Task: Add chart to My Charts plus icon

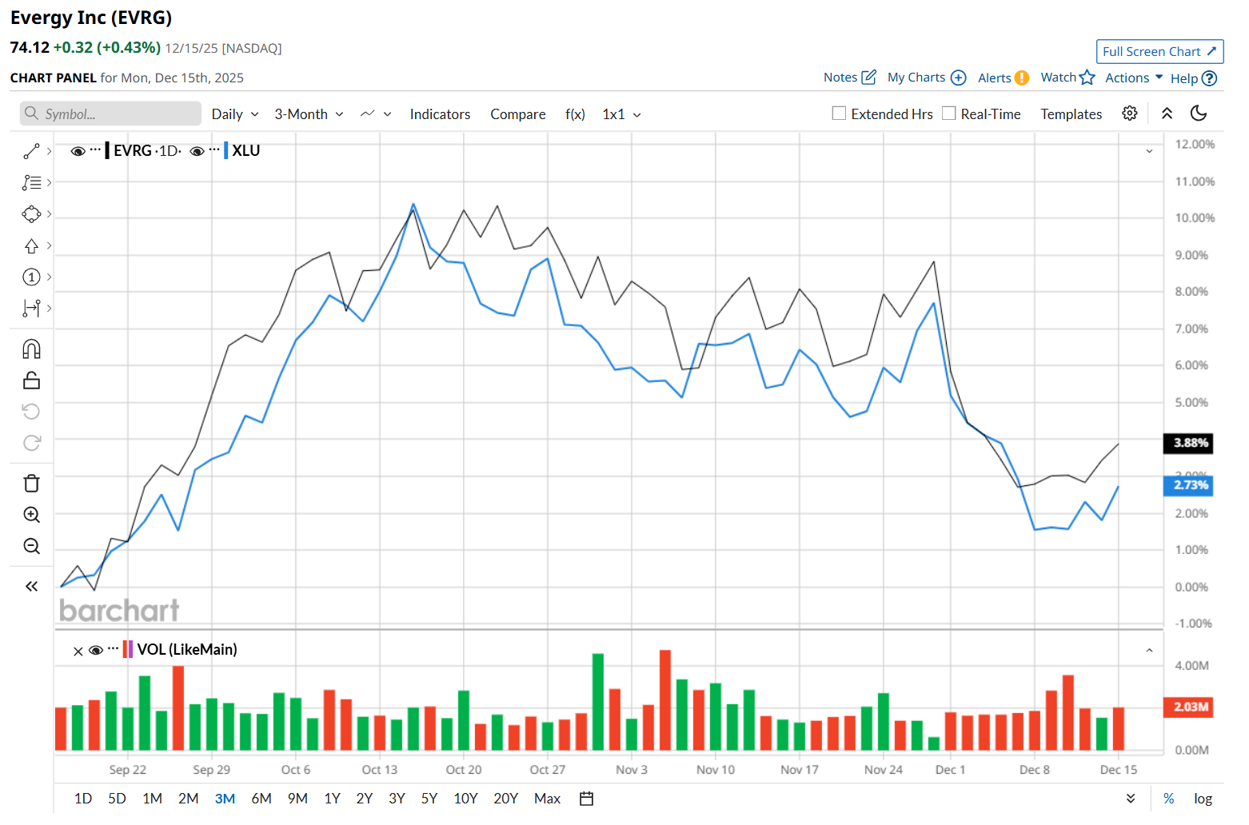Action: pyautogui.click(x=959, y=78)
